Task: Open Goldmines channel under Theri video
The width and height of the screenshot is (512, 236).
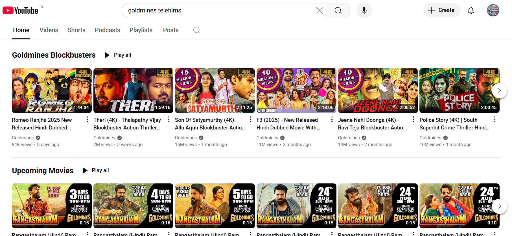Action: pyautogui.click(x=104, y=138)
